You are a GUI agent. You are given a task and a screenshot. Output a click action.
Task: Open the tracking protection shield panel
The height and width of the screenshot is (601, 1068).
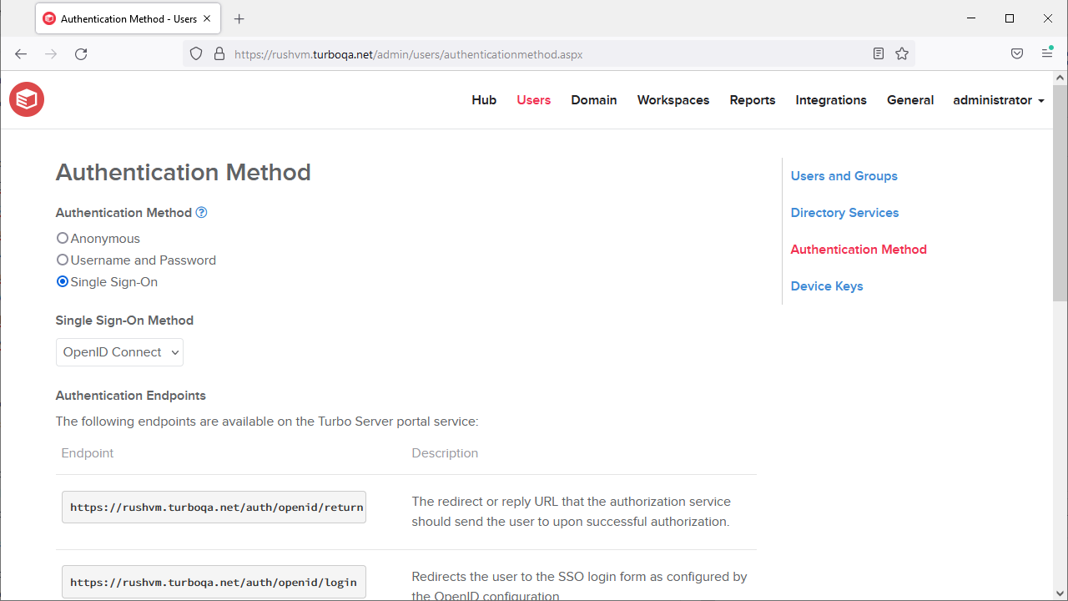195,53
